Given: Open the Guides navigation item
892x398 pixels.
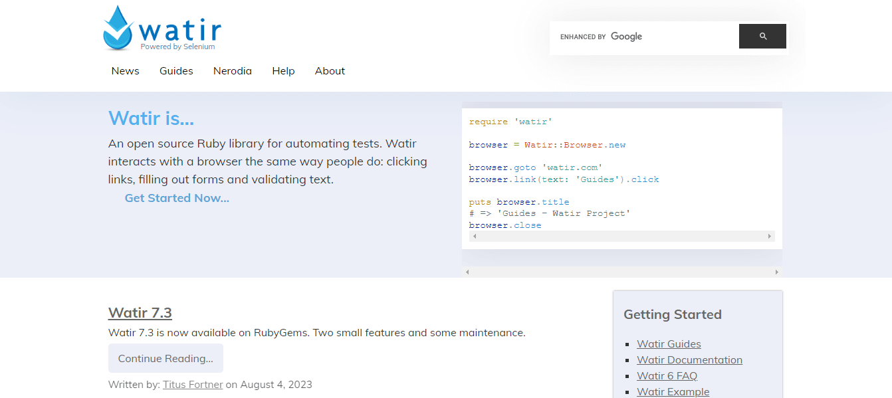Looking at the screenshot, I should [176, 71].
